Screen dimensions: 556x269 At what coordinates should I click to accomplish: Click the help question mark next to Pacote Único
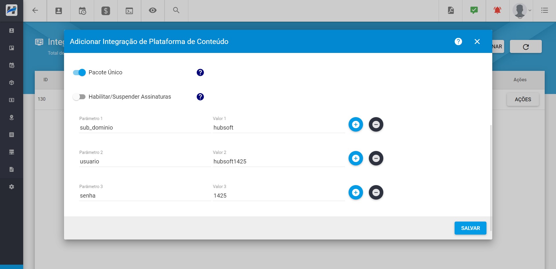(x=200, y=73)
